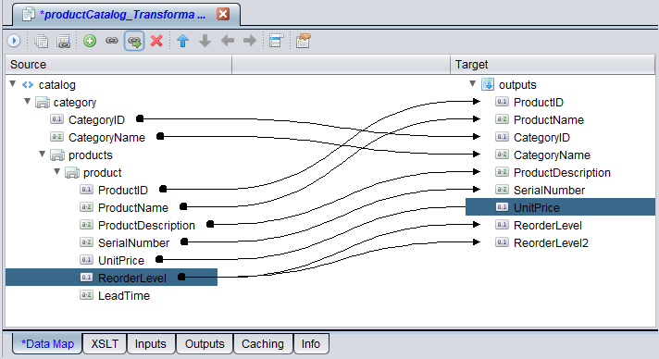The width and height of the screenshot is (659, 359).
Task: Click the blue up arrow icon
Action: coord(183,41)
